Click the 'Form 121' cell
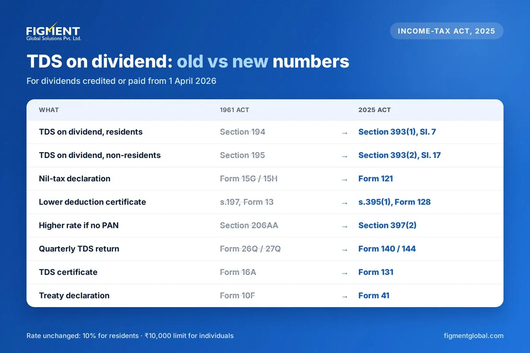The width and height of the screenshot is (530, 353). tap(376, 179)
